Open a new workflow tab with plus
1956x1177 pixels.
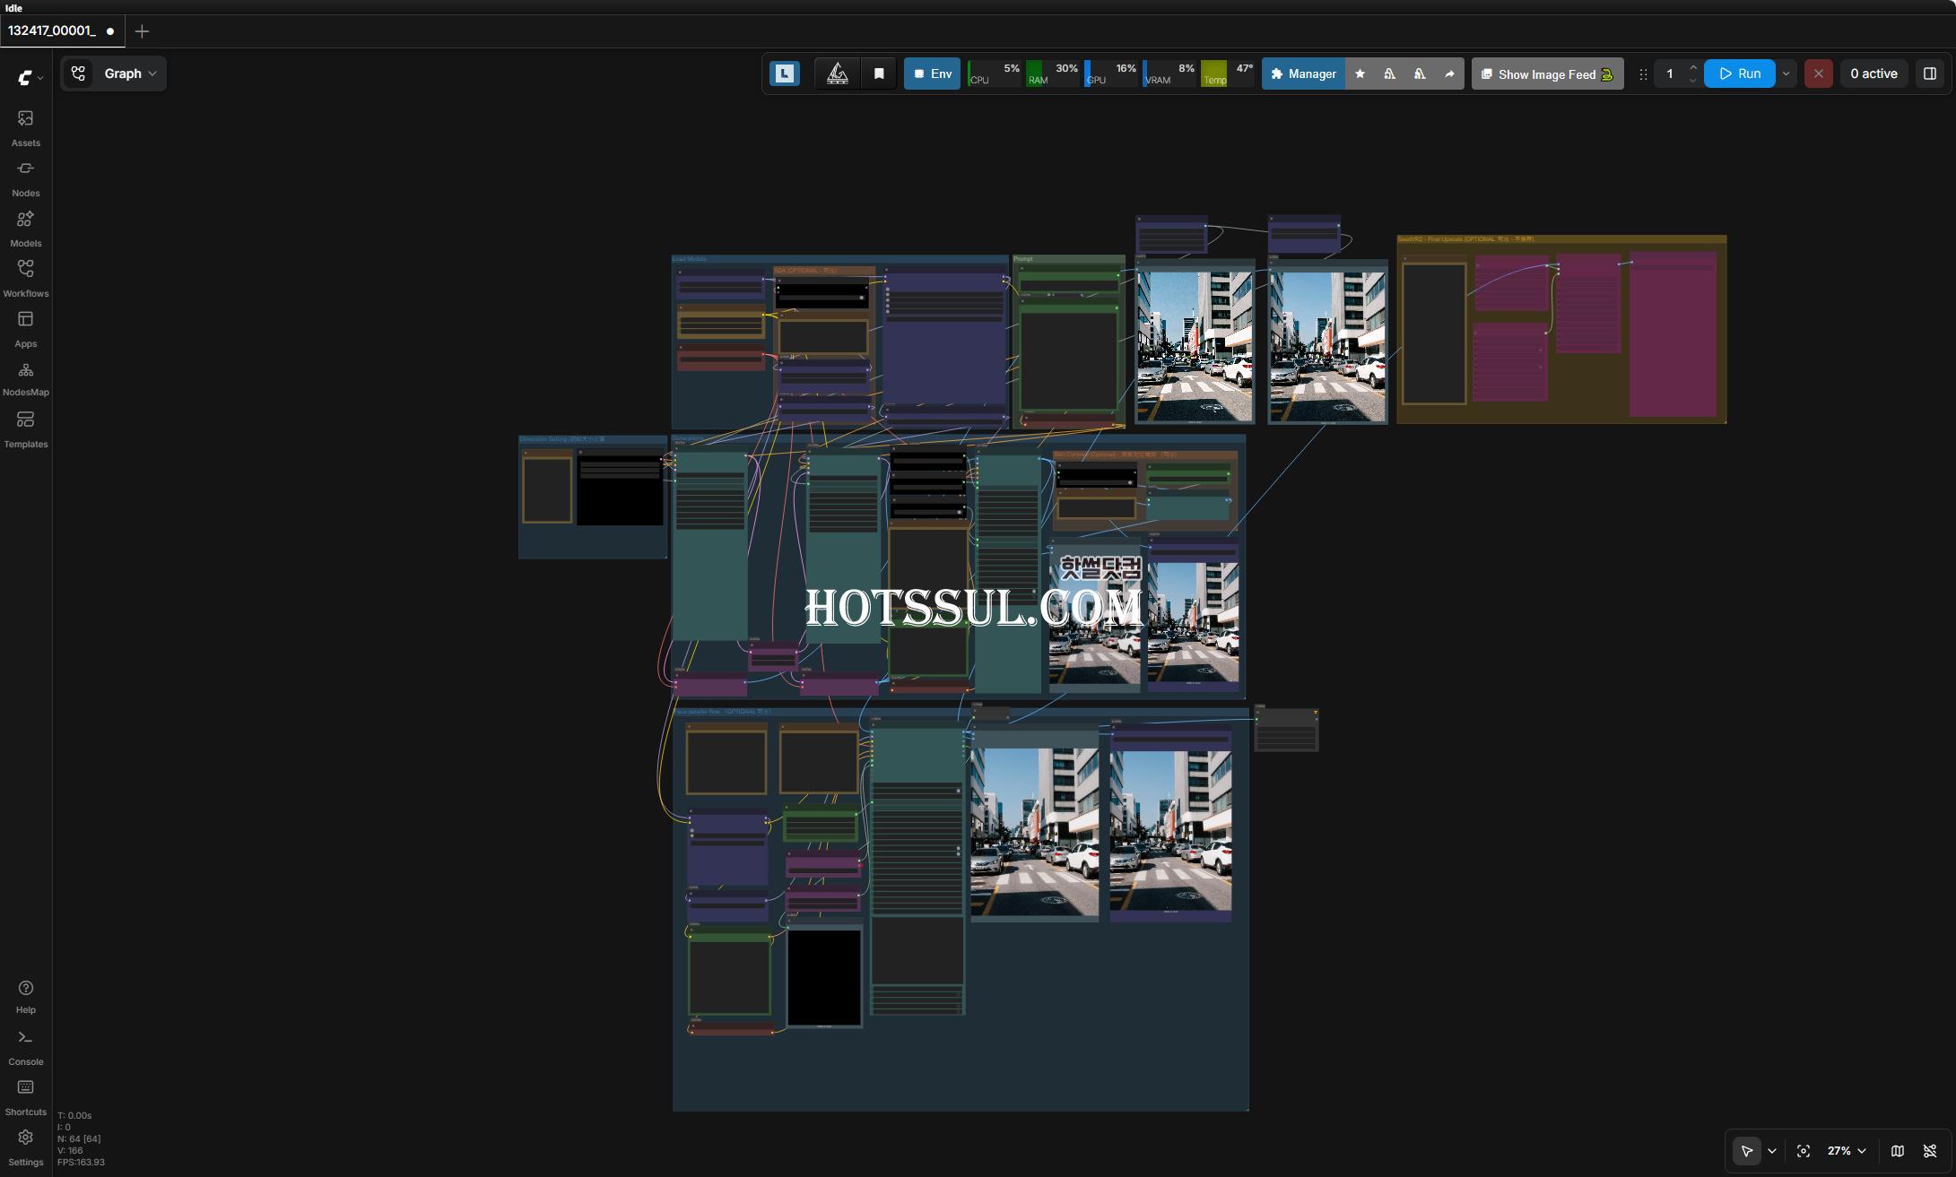pos(142,31)
